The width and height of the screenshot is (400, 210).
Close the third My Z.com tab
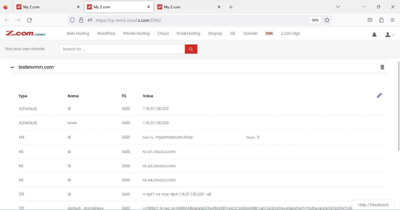pyautogui.click(x=219, y=7)
